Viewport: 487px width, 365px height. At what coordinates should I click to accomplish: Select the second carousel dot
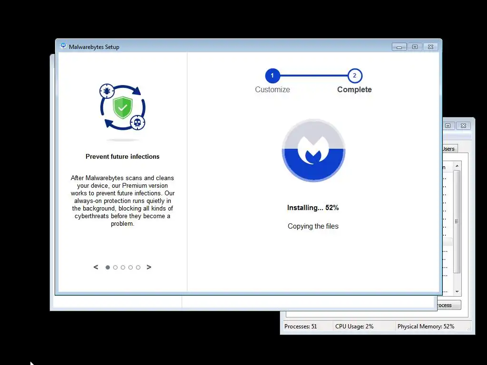pyautogui.click(x=115, y=267)
